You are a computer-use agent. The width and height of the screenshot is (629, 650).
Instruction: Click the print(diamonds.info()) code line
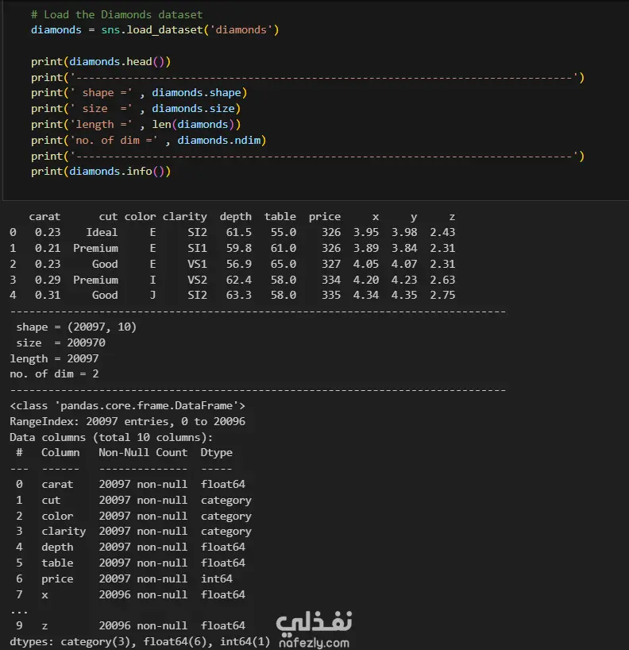tap(101, 171)
